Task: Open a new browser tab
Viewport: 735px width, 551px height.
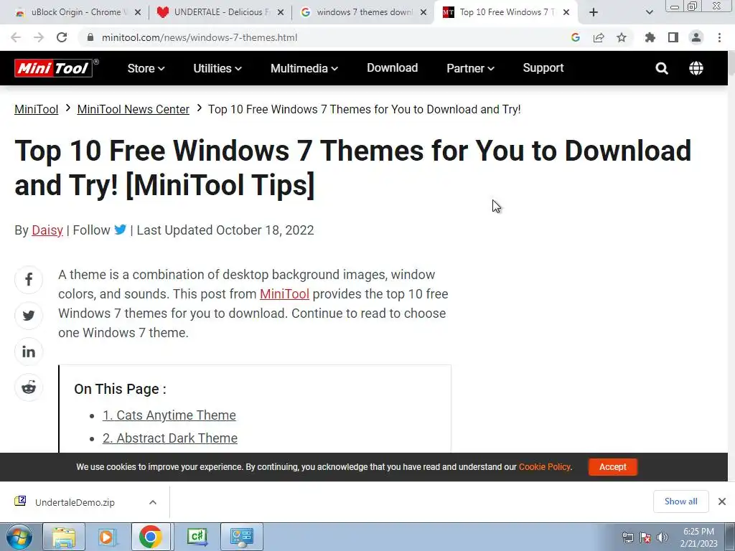Action: [594, 12]
